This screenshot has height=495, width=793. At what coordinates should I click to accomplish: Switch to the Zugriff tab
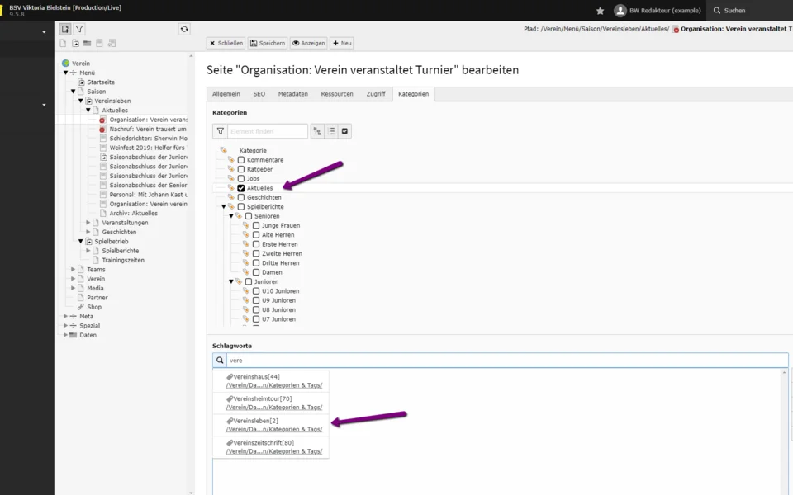click(x=376, y=94)
